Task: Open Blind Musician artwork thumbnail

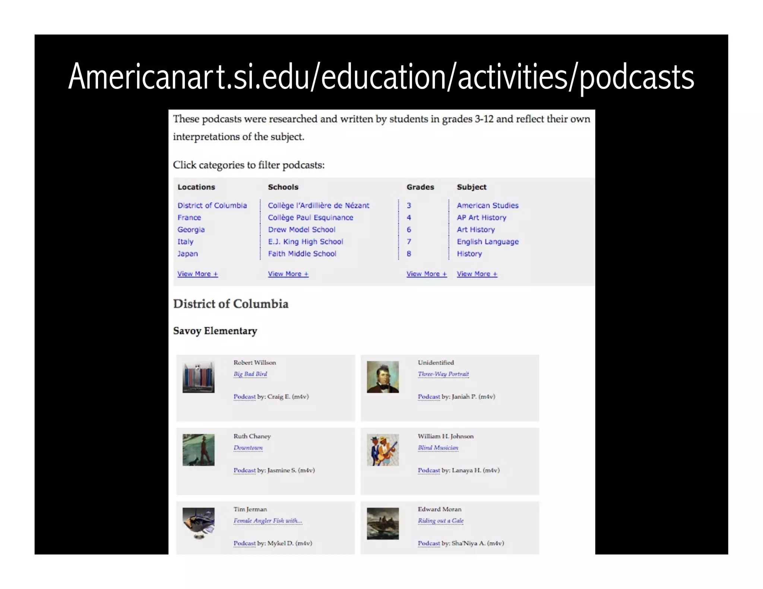Action: 383,450
